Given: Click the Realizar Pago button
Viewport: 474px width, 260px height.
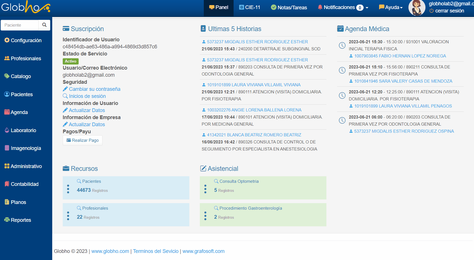Looking at the screenshot, I should 83,140.
